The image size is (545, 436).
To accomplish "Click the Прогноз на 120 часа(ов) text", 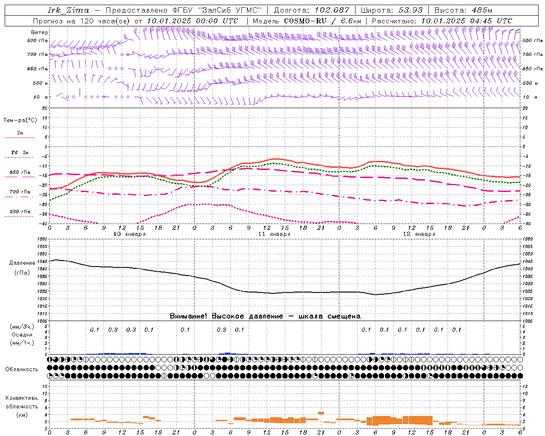I will [82, 21].
